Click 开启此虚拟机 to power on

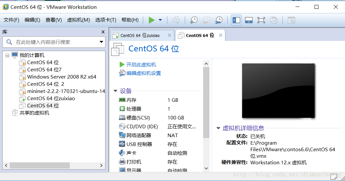tap(141, 65)
